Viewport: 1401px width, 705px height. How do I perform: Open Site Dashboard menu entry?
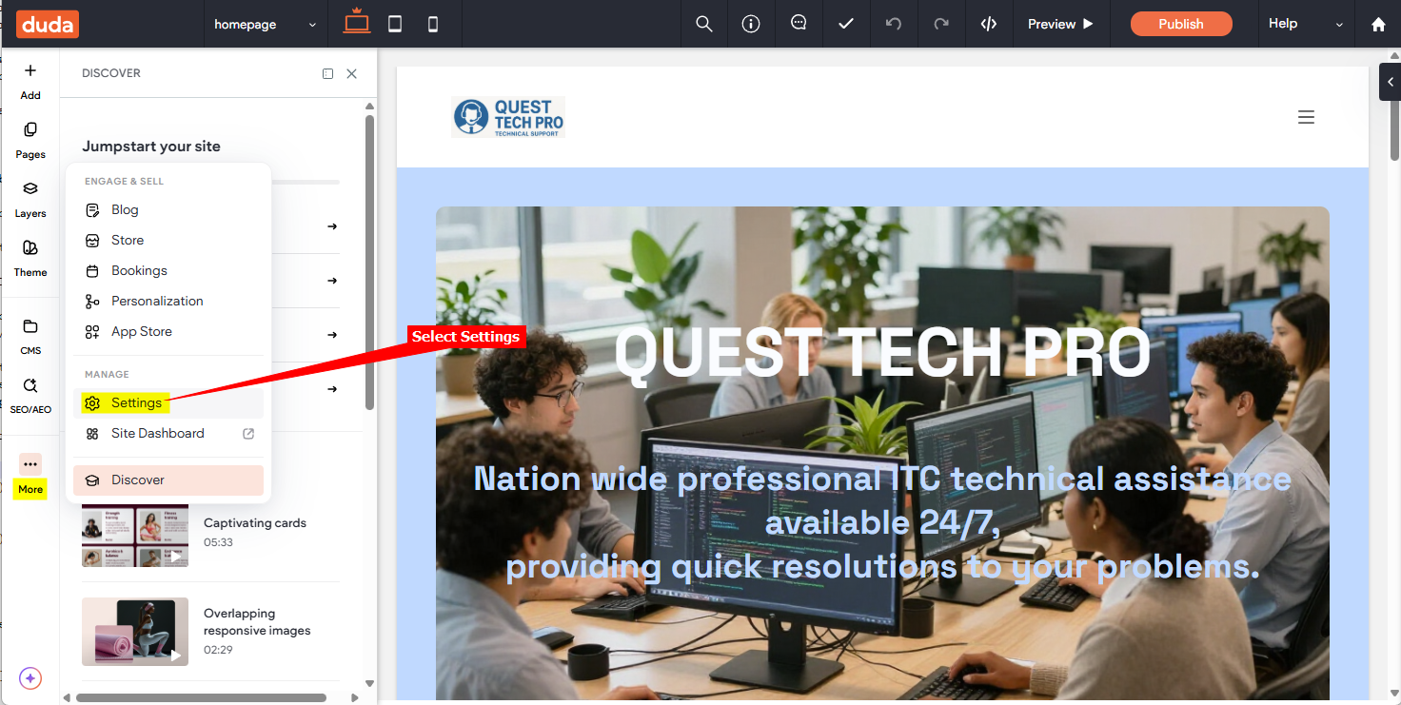(168, 433)
